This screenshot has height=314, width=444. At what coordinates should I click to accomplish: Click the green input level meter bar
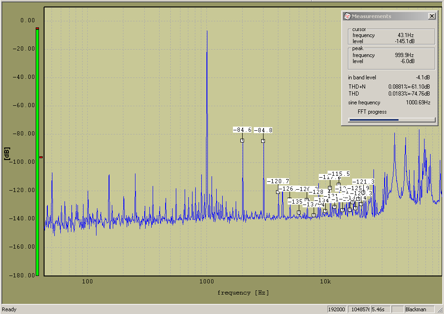37,153
